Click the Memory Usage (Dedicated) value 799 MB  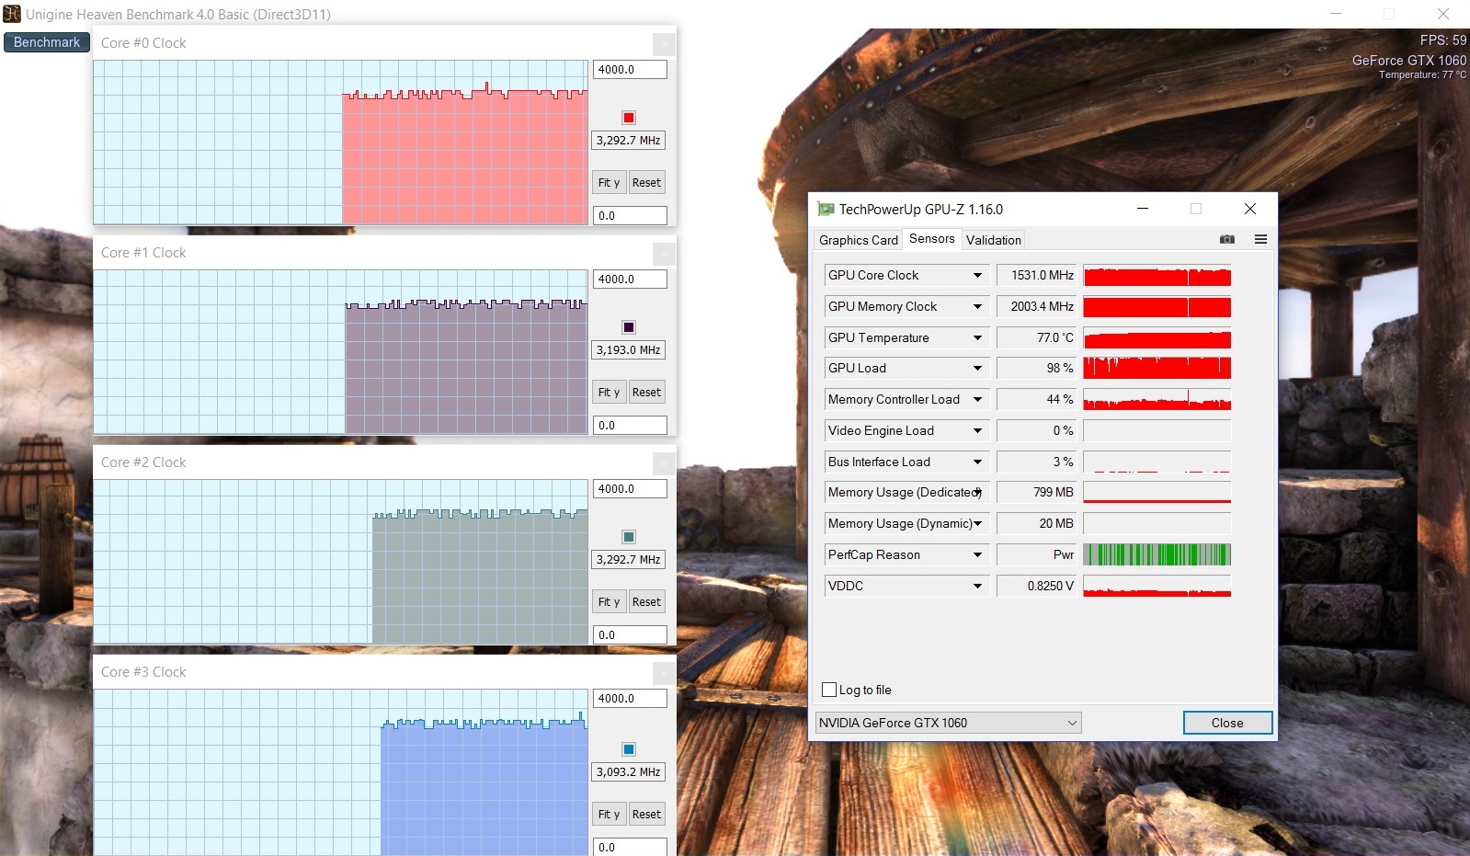point(1037,492)
